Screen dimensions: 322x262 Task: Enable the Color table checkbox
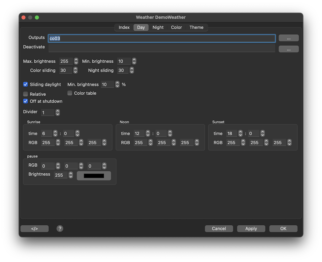70,93
